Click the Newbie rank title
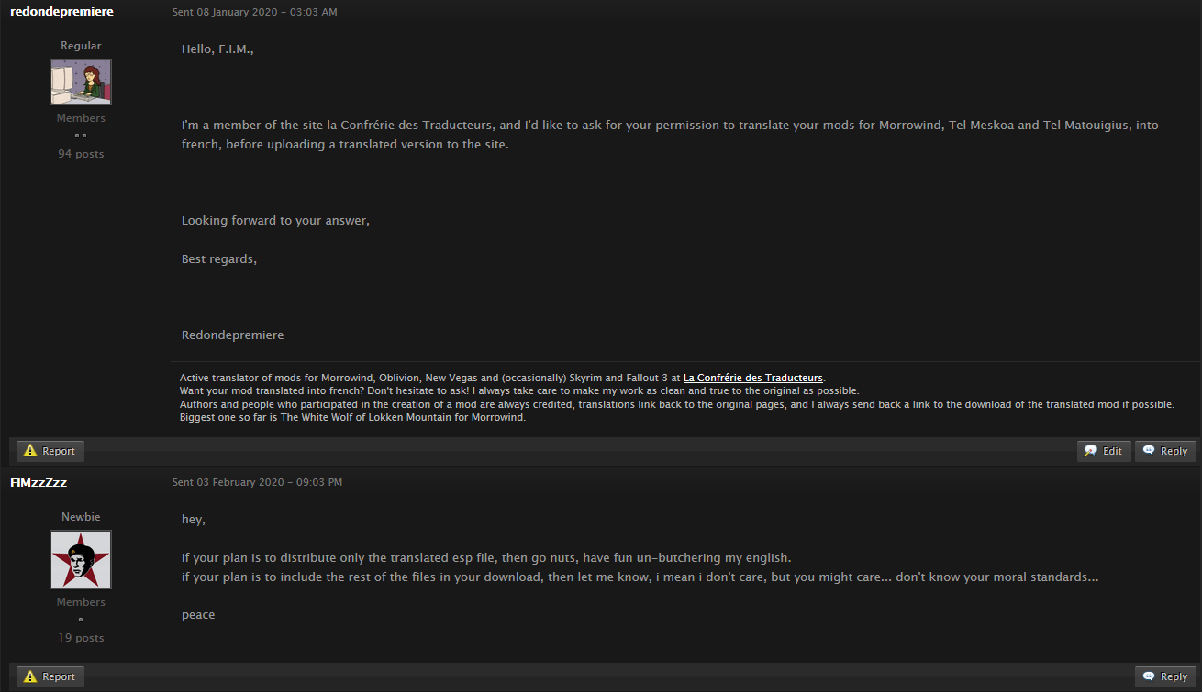The width and height of the screenshot is (1202, 692). click(x=81, y=517)
